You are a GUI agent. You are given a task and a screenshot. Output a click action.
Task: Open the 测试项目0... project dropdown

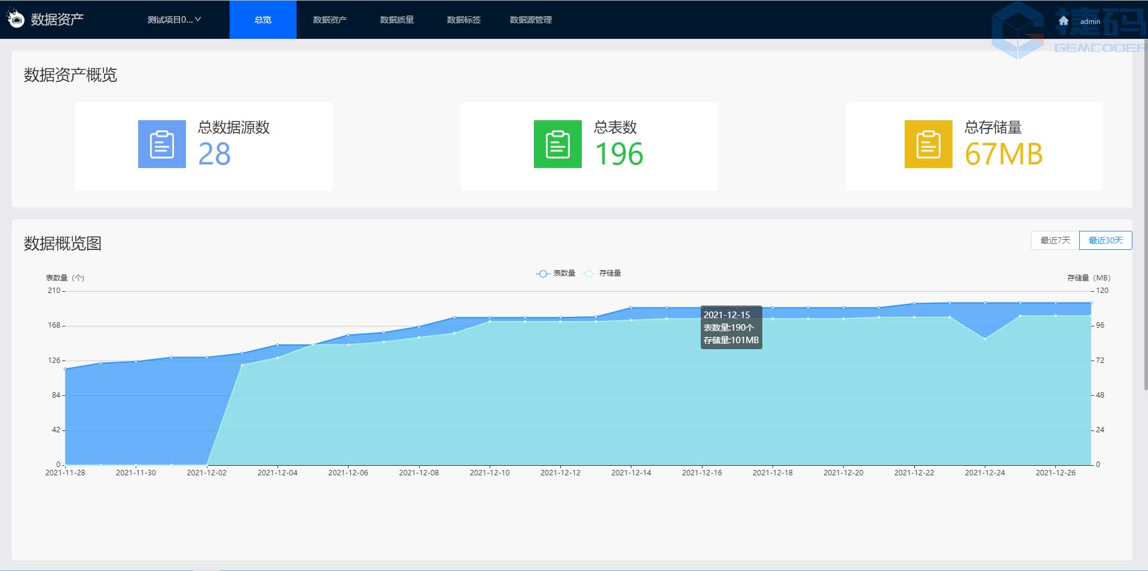pos(174,20)
